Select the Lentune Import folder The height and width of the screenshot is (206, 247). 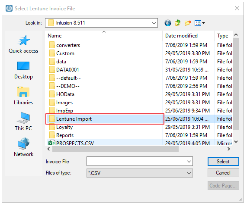[105, 119]
